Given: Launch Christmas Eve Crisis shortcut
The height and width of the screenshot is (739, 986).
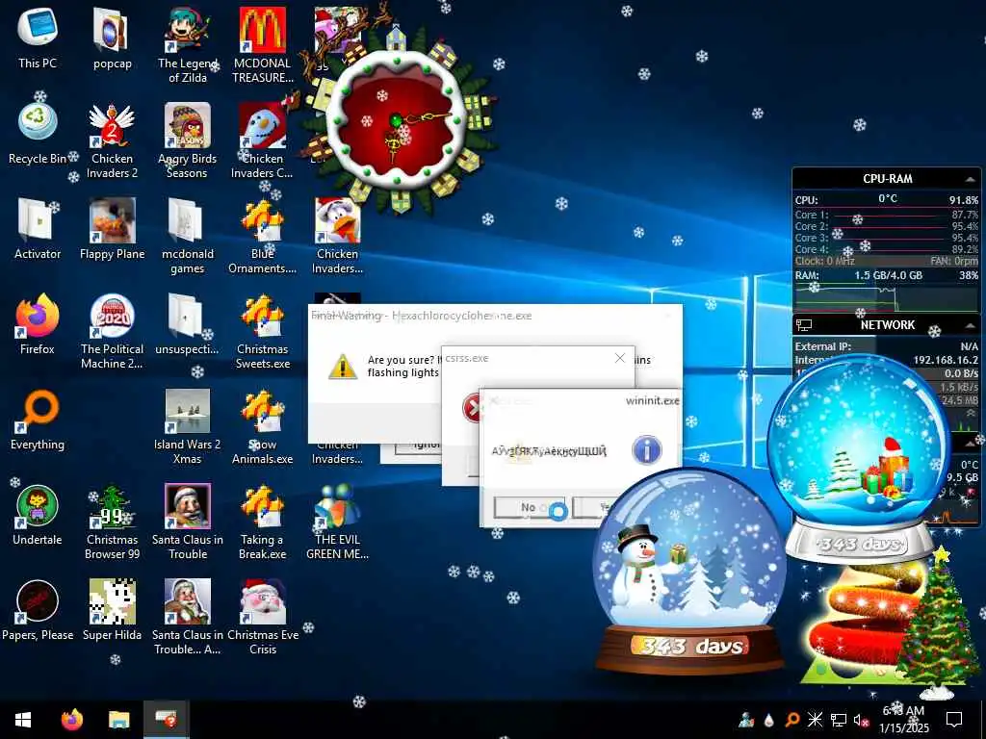Looking at the screenshot, I should click(263, 619).
